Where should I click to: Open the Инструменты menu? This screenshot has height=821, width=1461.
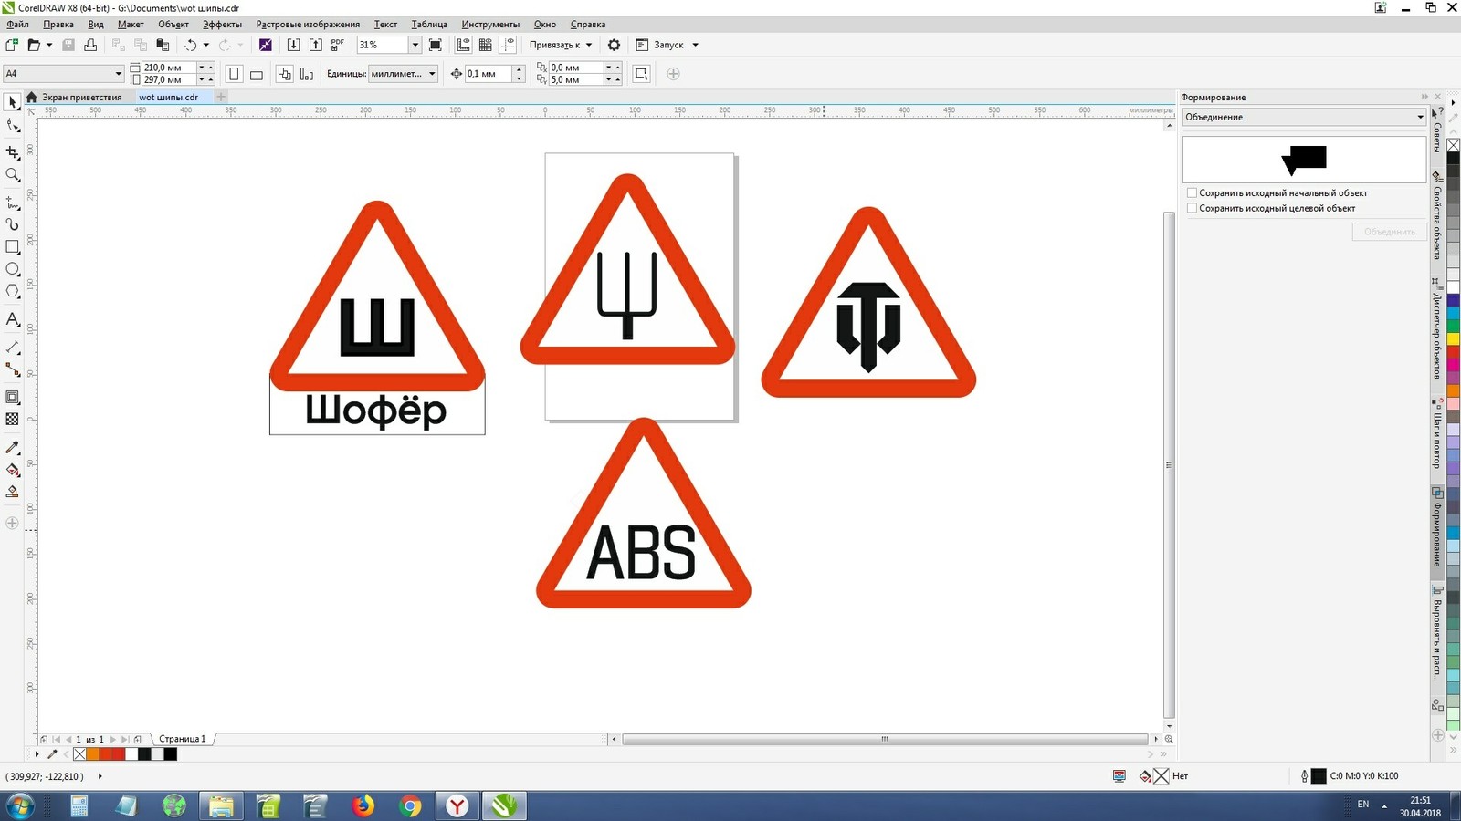tap(490, 25)
